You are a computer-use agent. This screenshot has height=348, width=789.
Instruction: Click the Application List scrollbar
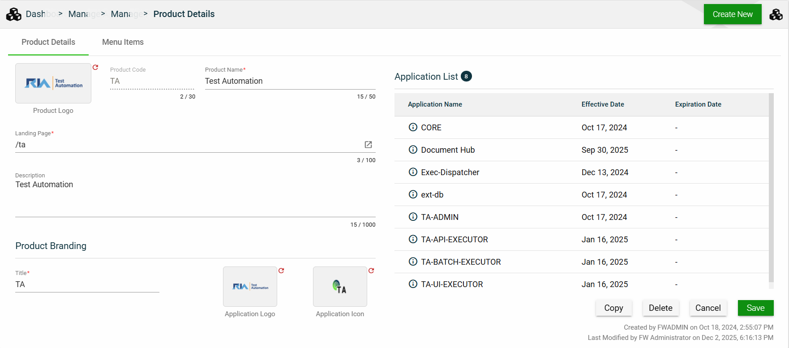[x=771, y=188]
